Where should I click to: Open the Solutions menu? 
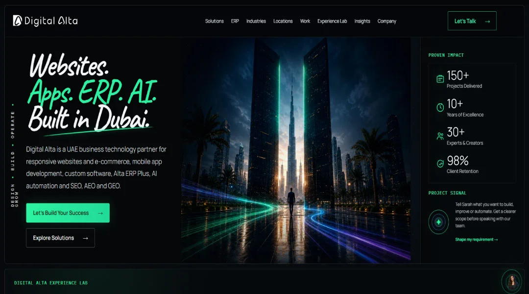point(214,21)
